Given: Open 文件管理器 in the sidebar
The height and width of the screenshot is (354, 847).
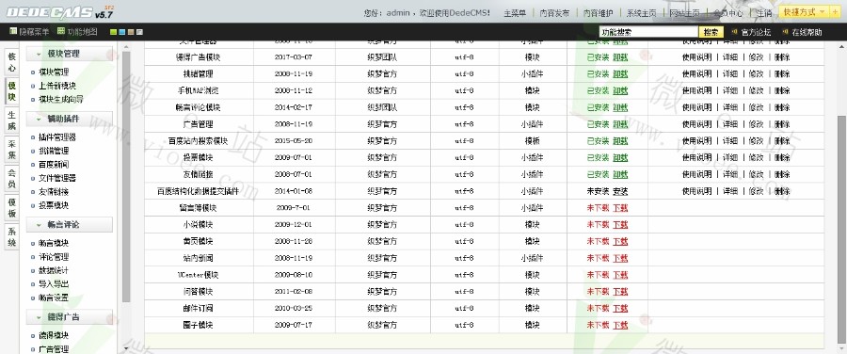Looking at the screenshot, I should [x=57, y=178].
